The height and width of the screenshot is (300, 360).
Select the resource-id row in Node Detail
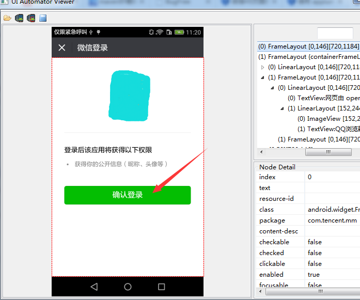coord(308,199)
